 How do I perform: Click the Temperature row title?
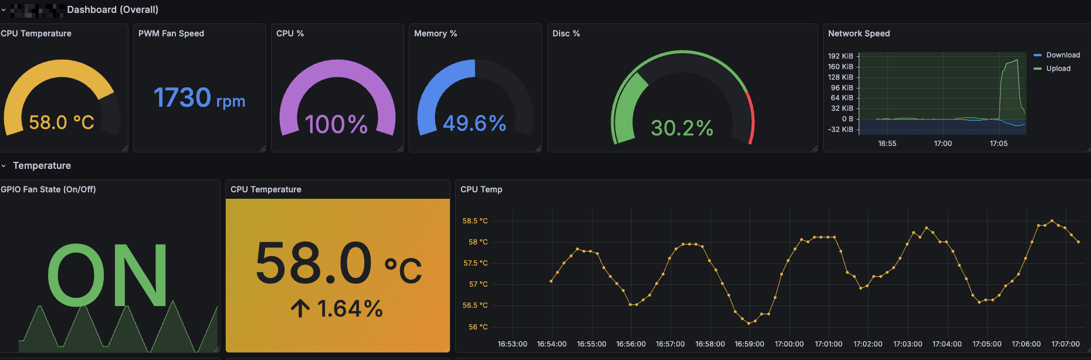point(42,166)
